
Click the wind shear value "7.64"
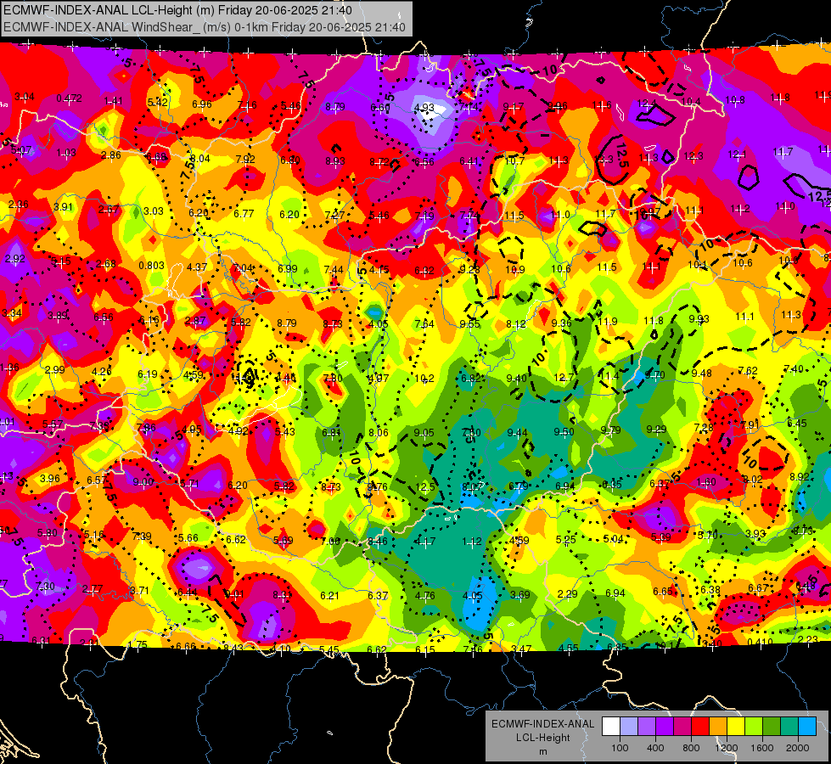pyautogui.click(x=424, y=323)
